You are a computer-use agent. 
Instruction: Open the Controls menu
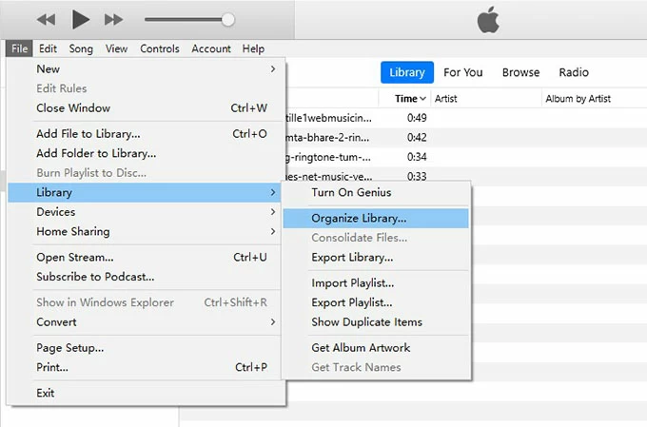[159, 49]
